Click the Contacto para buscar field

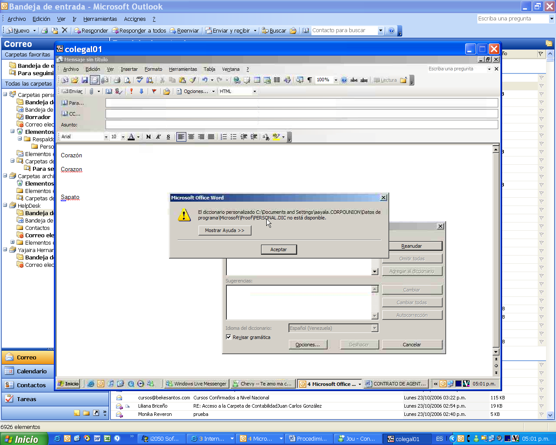(x=344, y=30)
